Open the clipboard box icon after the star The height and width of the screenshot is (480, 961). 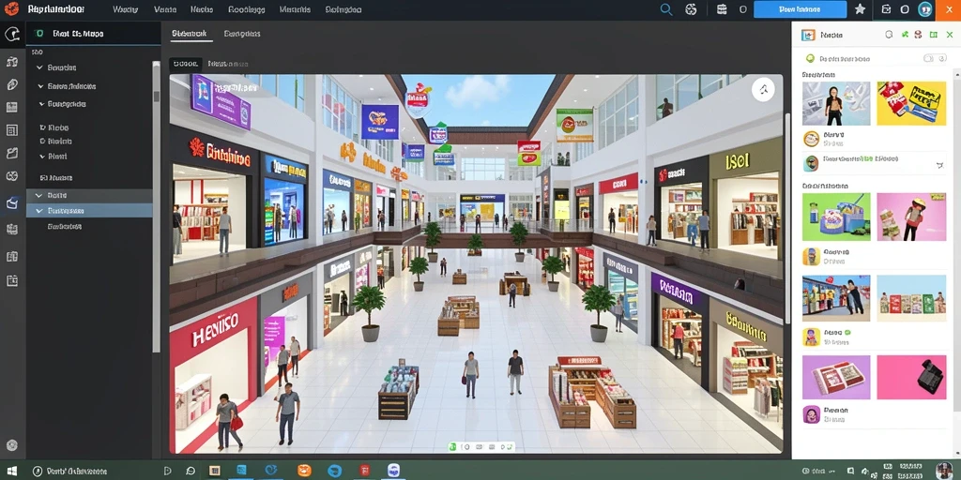coord(886,9)
